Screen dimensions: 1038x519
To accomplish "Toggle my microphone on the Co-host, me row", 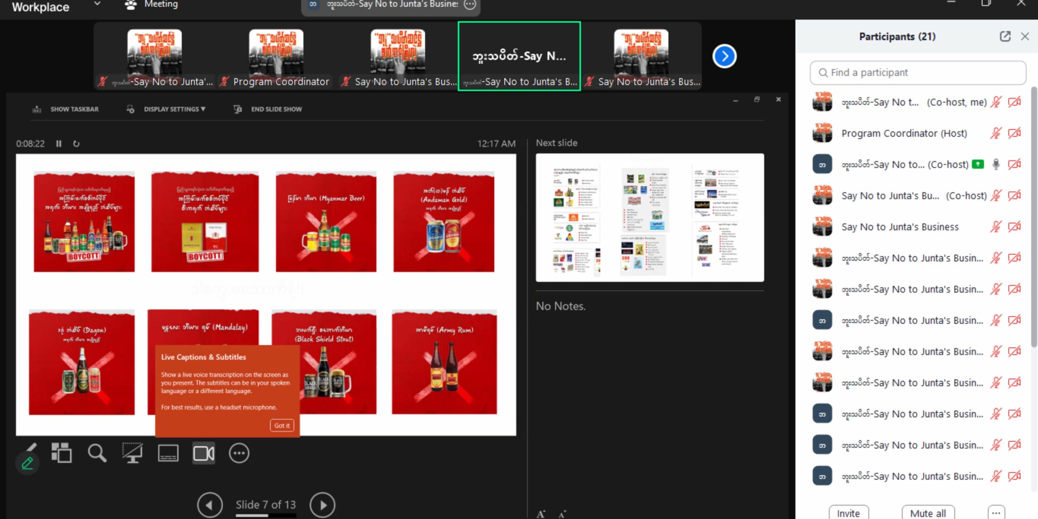I will [x=996, y=102].
